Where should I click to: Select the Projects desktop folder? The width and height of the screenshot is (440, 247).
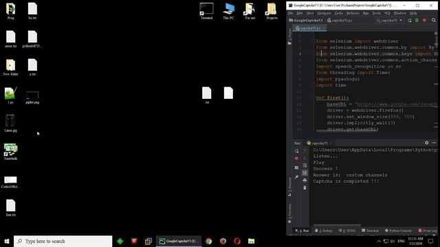click(x=272, y=11)
